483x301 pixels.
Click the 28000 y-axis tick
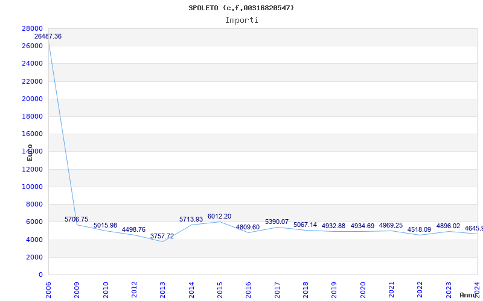(x=33, y=28)
